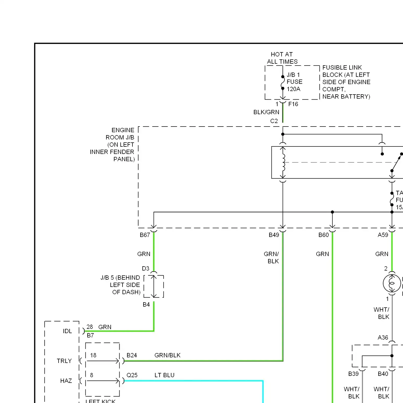Screen dimensions: 403x403
Task: Click the HAZ terminal label
Action: [x=66, y=381]
